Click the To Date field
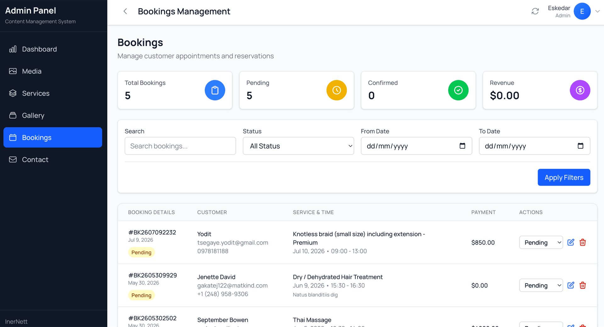The image size is (604, 327). tap(534, 146)
